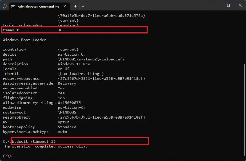Click the displaymessageoverride value 'Recovery'
246x161 pixels.
(x=67, y=83)
